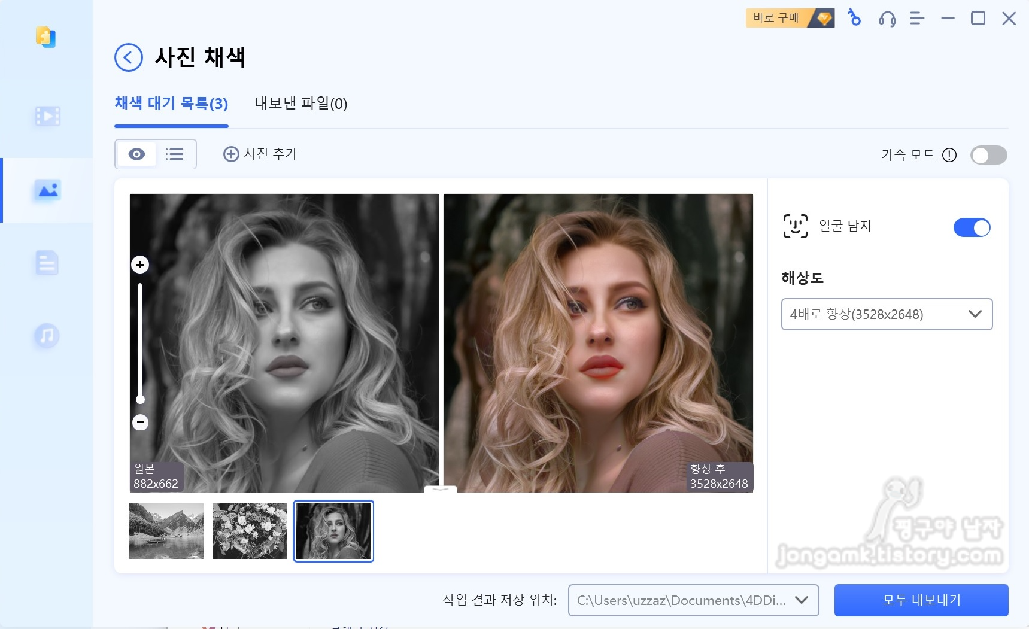Image resolution: width=1029 pixels, height=629 pixels.
Task: Open the 해상도 resolution dropdown
Action: coord(887,314)
